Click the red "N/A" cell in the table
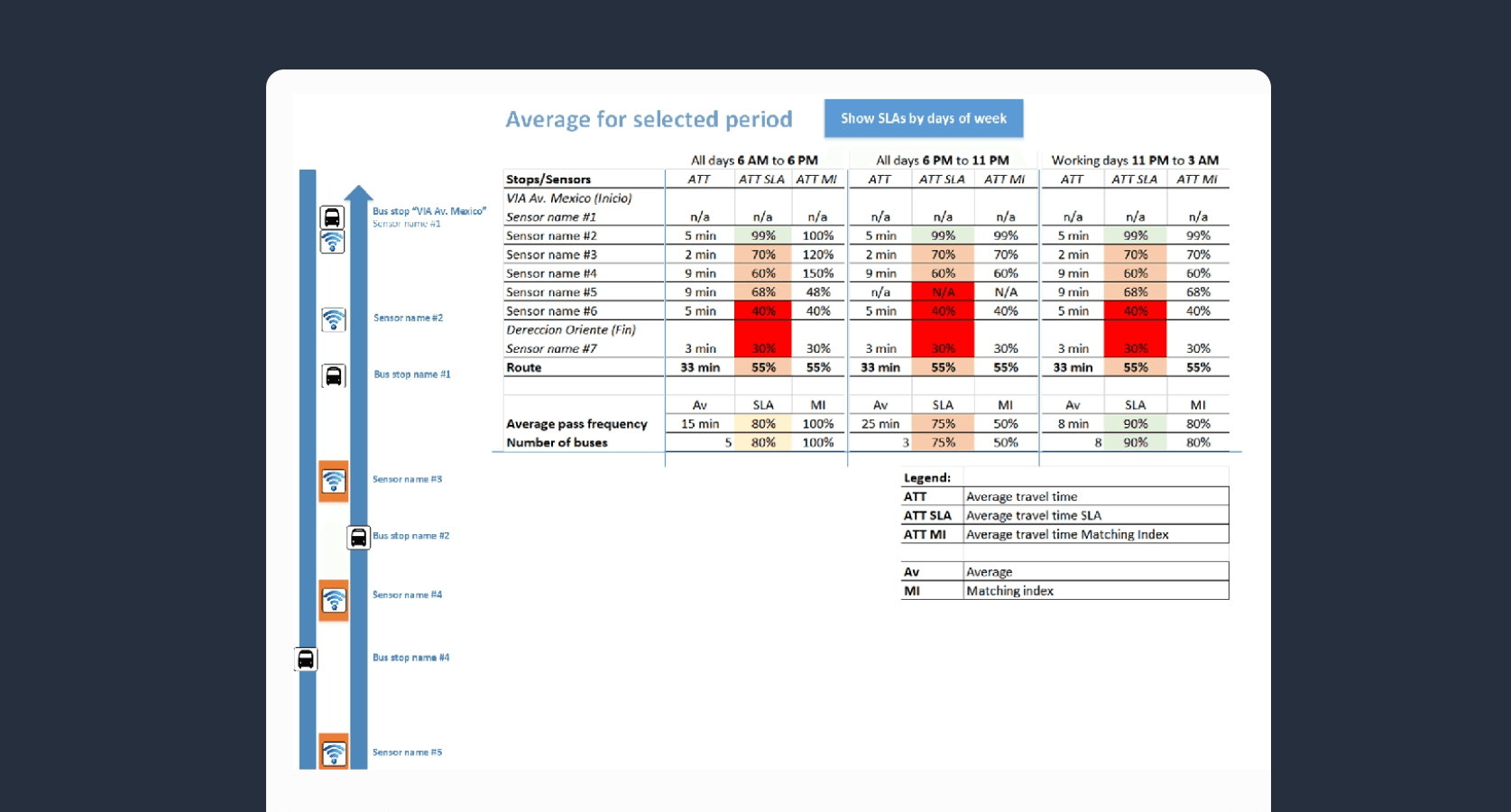1511x812 pixels. [943, 292]
